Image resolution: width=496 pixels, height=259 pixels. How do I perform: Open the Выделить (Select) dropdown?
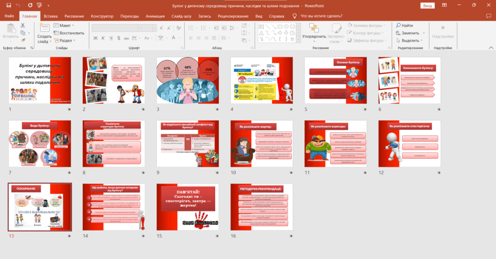pos(409,41)
